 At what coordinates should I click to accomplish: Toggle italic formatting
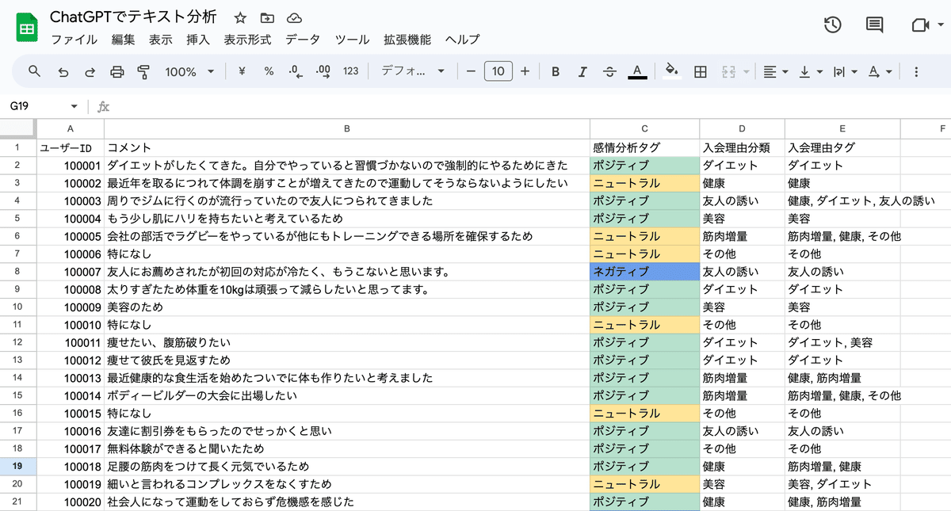click(582, 71)
